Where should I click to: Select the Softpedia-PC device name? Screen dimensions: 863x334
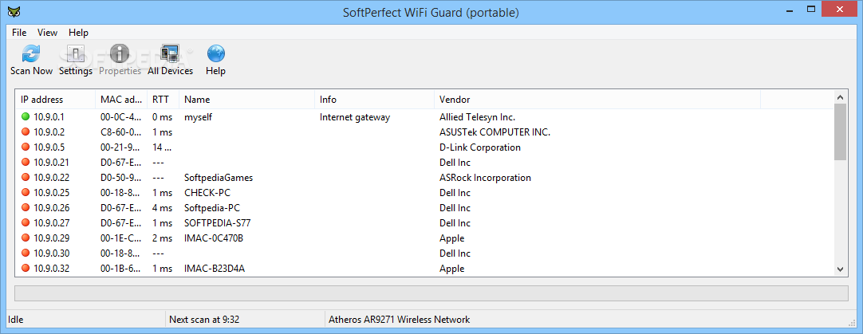[x=212, y=208]
